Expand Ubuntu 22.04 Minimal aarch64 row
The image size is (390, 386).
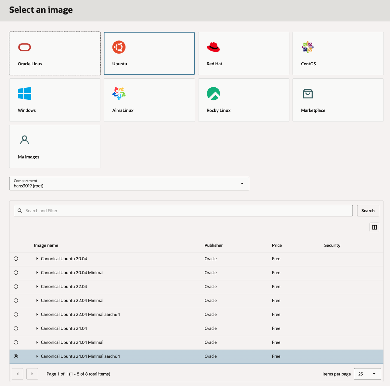(x=37, y=315)
